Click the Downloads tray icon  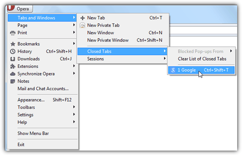[13, 59]
